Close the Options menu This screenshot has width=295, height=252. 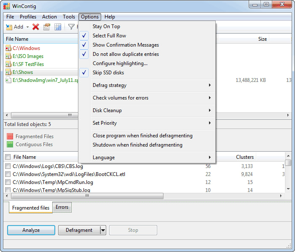click(x=90, y=17)
